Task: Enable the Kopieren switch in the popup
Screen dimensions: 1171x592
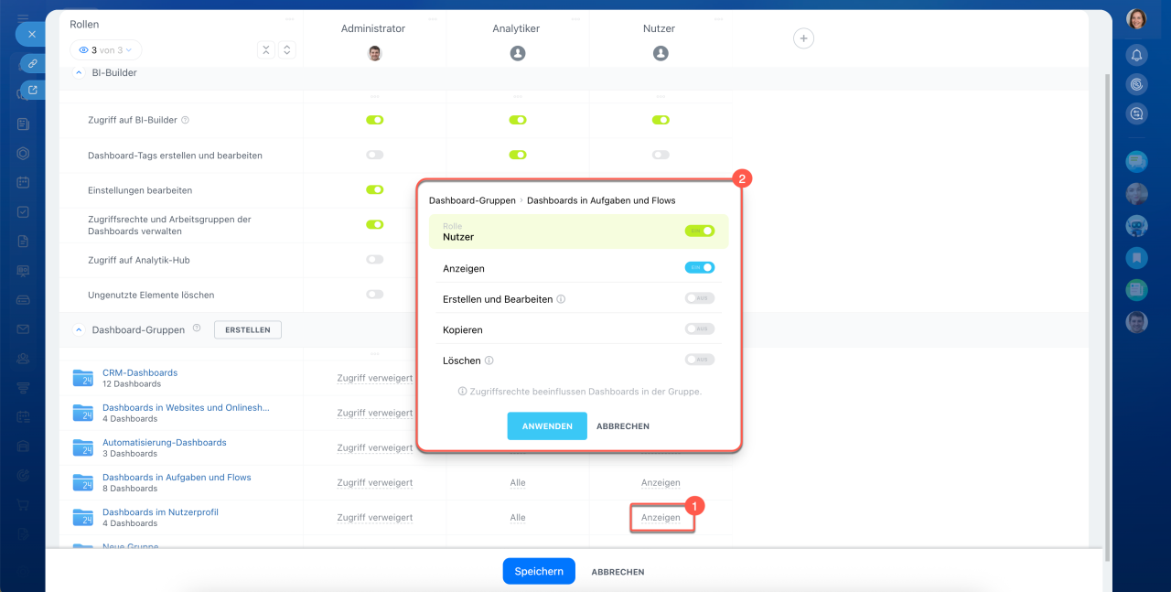Action: click(700, 328)
